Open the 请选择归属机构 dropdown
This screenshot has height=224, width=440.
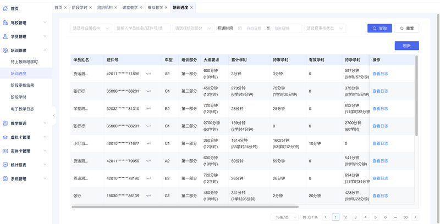pyautogui.click(x=91, y=29)
